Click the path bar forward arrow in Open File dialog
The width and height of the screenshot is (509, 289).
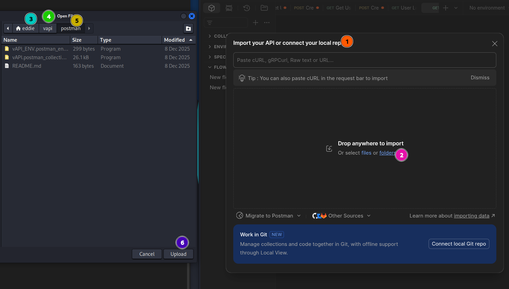pyautogui.click(x=89, y=28)
